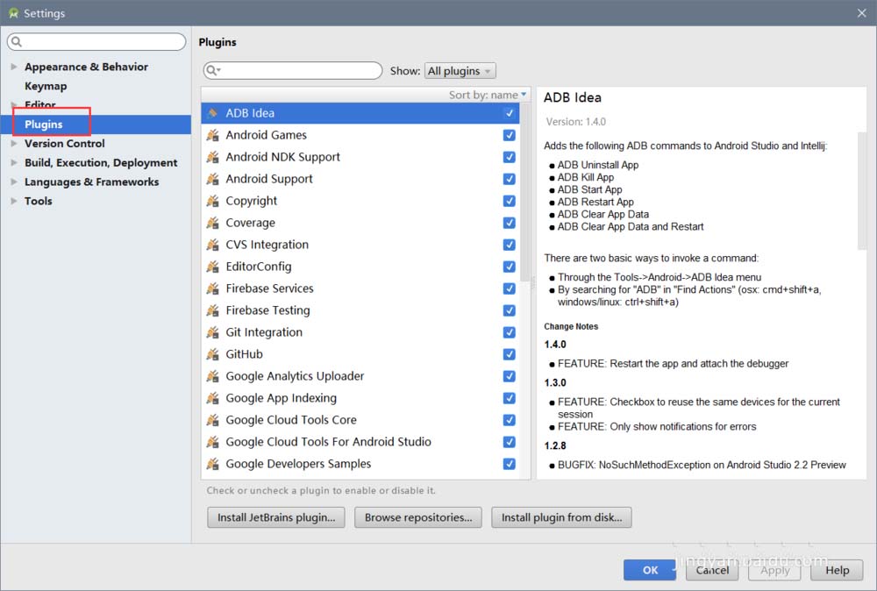Expand the Build, Execution, Deployment node

coord(13,163)
